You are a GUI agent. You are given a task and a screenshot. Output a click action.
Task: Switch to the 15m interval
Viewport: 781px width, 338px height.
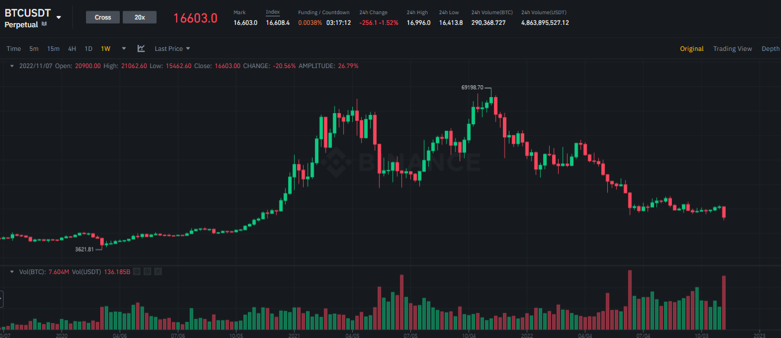[x=53, y=49]
